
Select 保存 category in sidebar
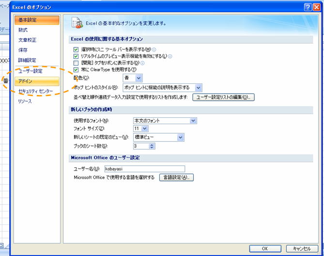point(37,50)
